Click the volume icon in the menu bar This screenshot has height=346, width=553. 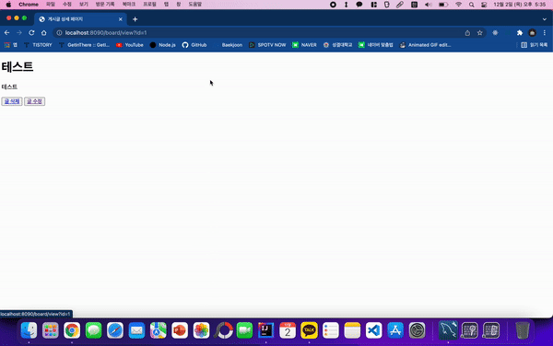click(429, 5)
